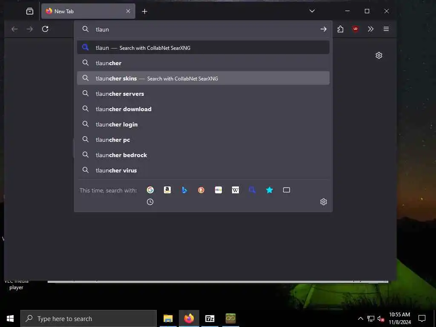
Task: Search history with clock icon
Action: click(x=150, y=202)
